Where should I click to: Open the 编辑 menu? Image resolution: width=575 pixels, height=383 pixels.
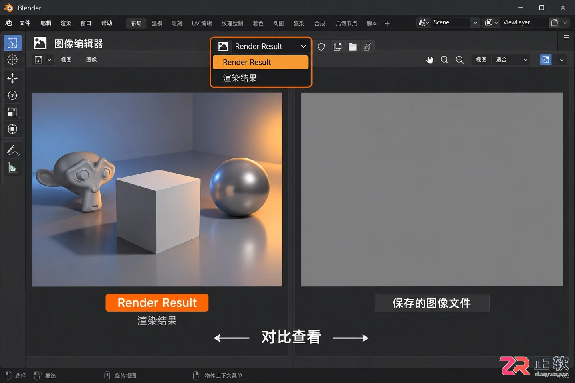[46, 23]
